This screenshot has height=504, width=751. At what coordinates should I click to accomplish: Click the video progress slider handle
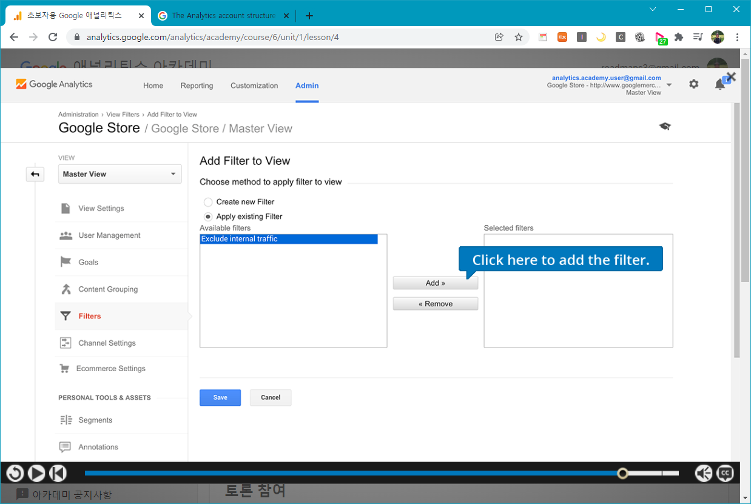[622, 473]
